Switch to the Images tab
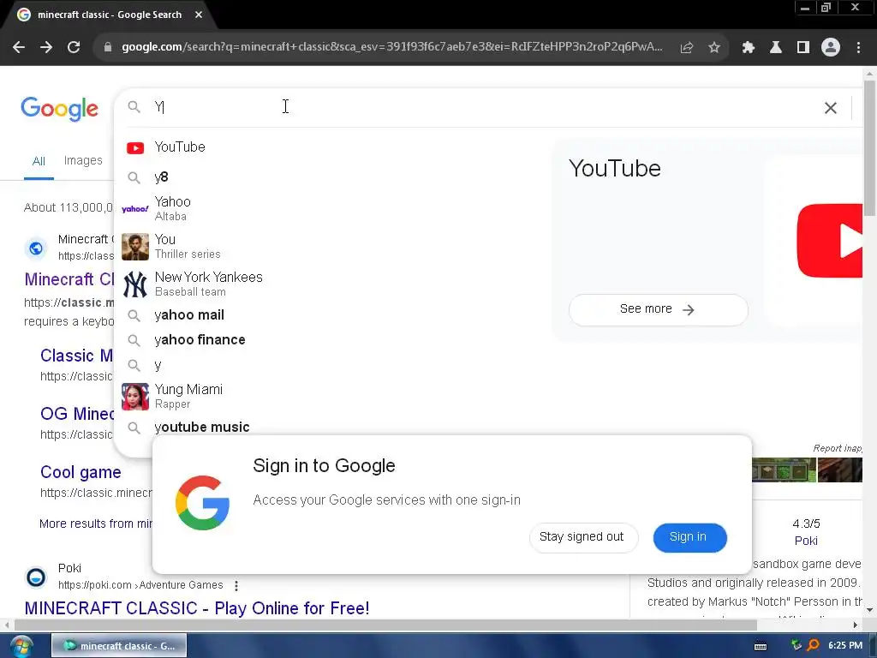 [83, 160]
